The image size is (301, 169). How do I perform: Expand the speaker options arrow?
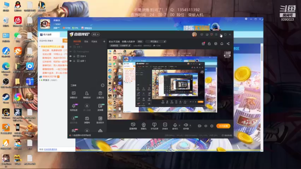(x=190, y=125)
